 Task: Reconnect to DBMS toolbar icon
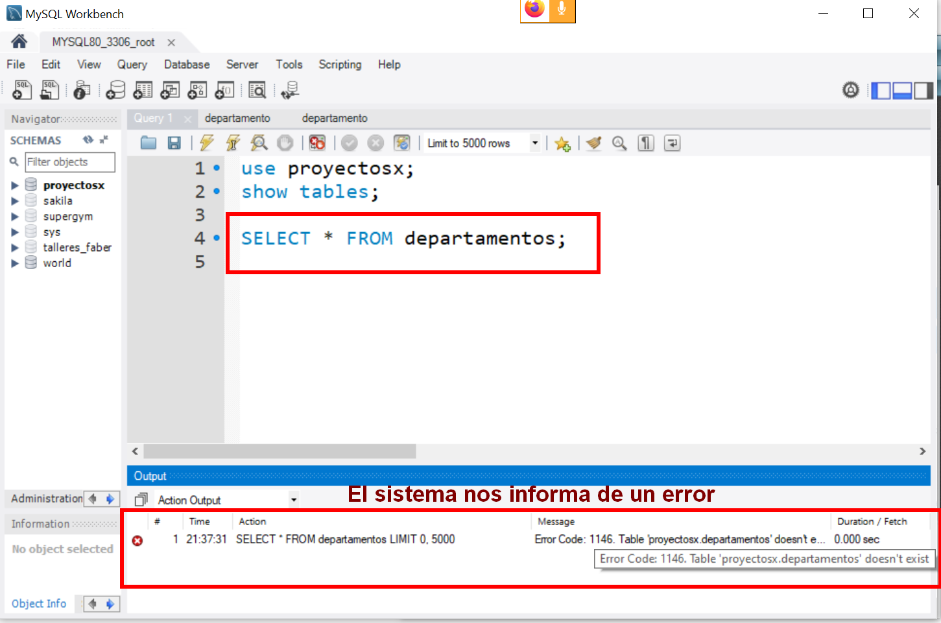point(290,90)
